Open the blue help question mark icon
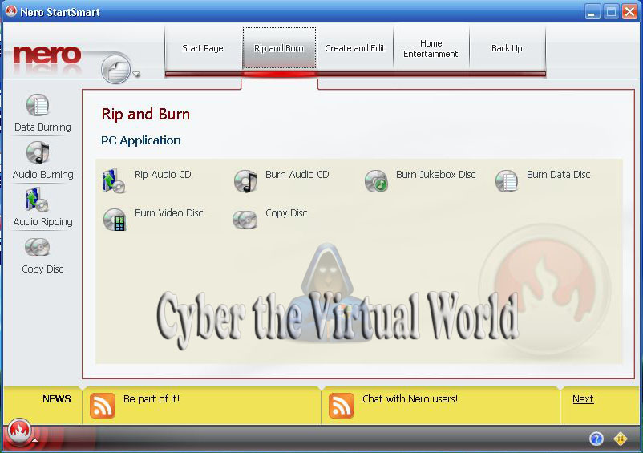643x453 pixels. tap(596, 439)
